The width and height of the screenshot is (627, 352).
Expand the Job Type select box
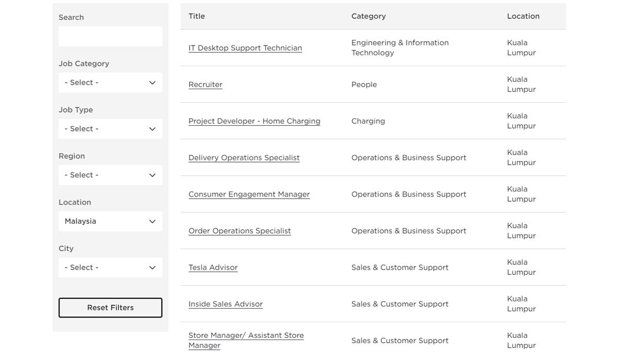point(110,129)
